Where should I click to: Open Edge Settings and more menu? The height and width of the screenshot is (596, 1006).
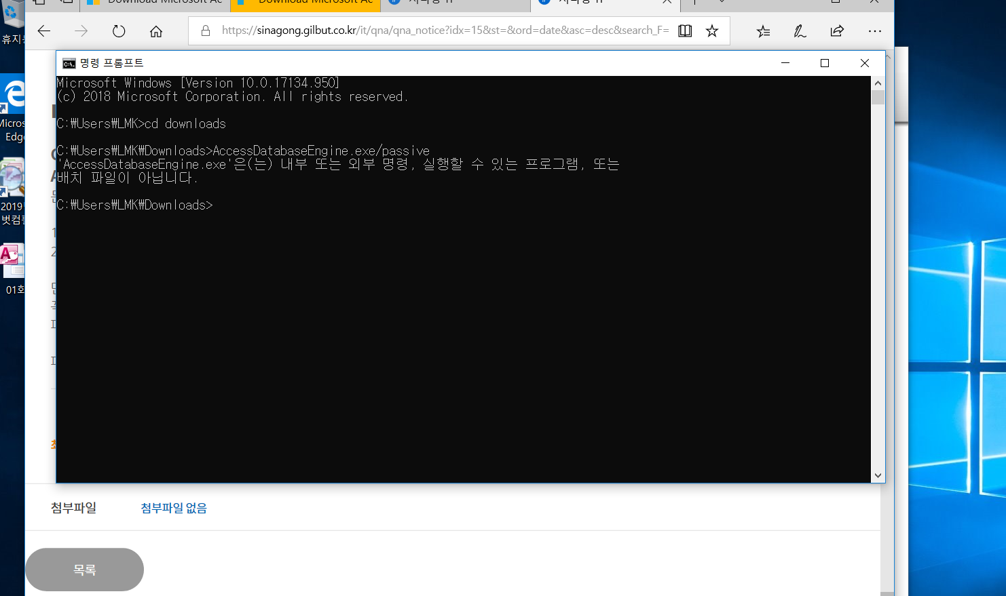tap(874, 31)
